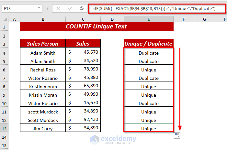
Task: Select the 45,670 sales cell
Action: pos(83,52)
